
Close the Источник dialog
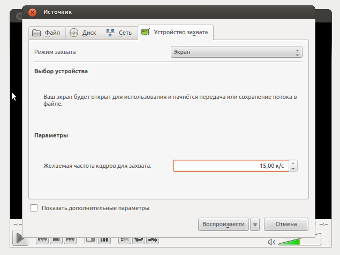[x=32, y=12]
